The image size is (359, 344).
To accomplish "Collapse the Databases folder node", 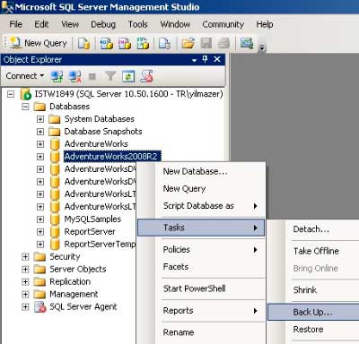I will tap(25, 107).
